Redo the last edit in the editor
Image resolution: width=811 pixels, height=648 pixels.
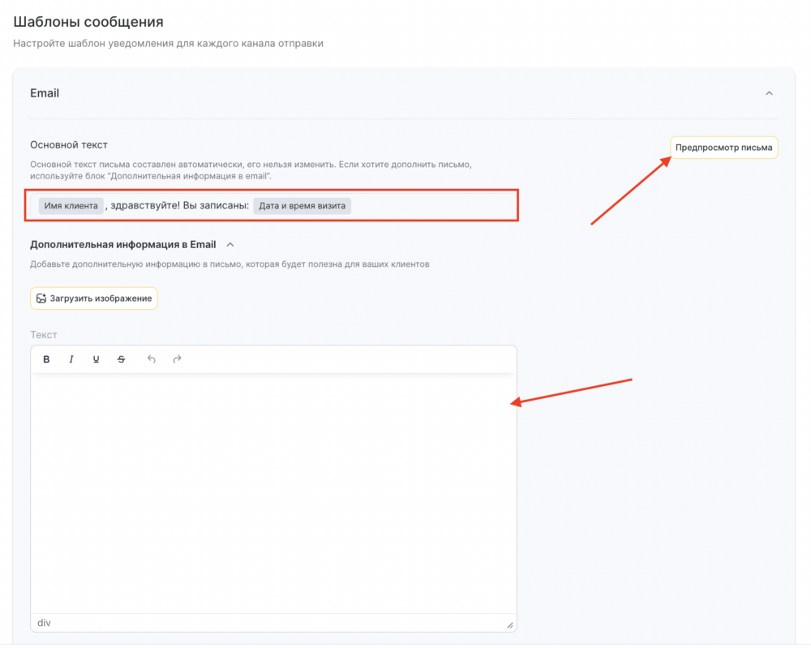pyautogui.click(x=177, y=359)
